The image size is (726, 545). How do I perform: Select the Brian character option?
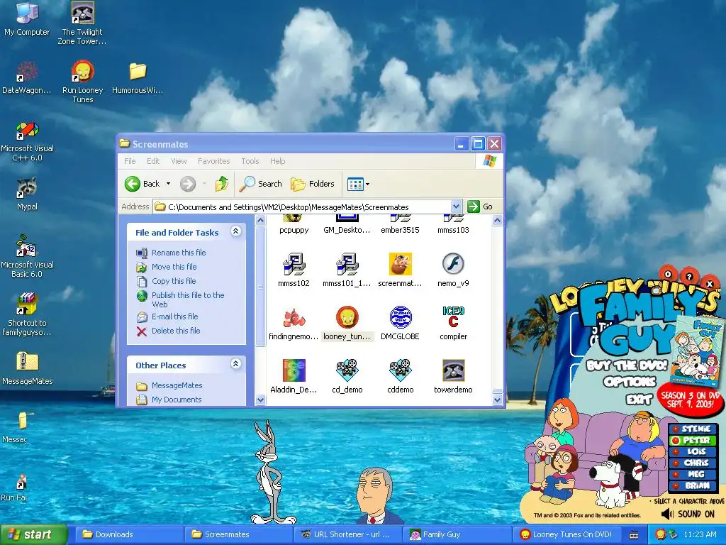(x=692, y=485)
